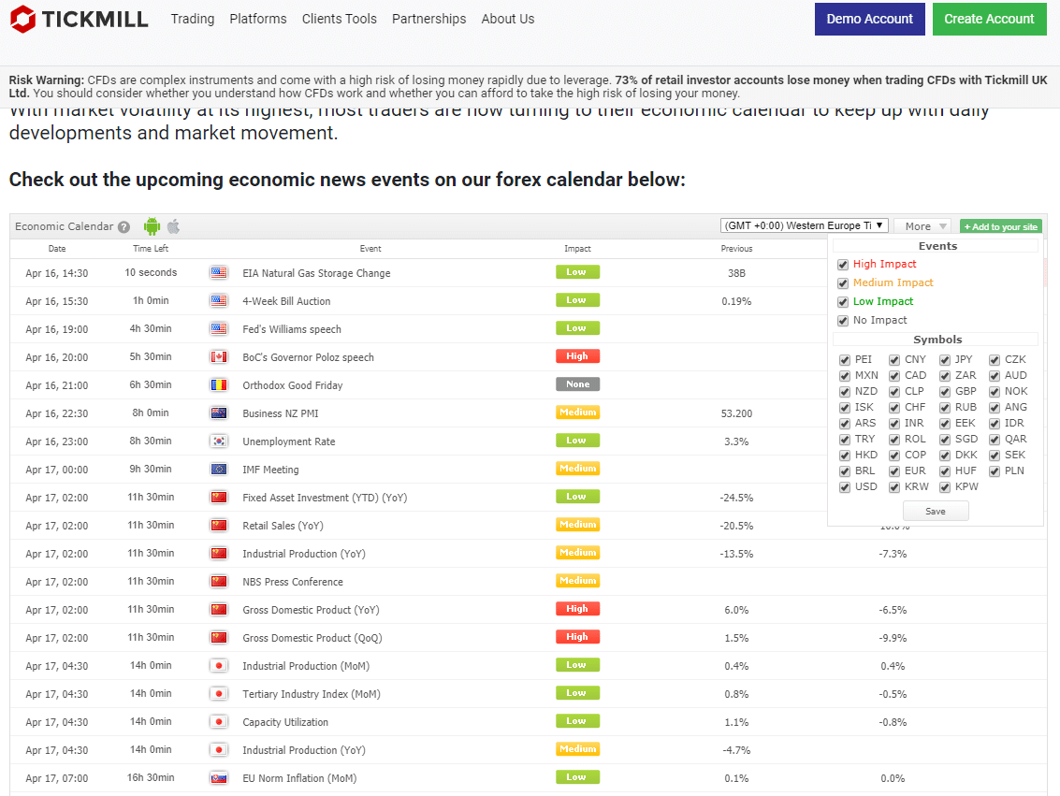Toggle the No Impact events checkbox

843,320
